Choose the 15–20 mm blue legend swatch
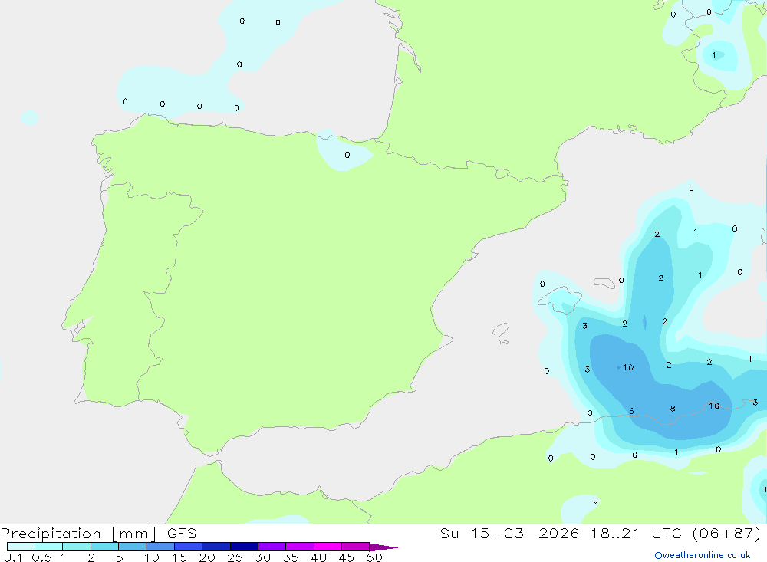The height and width of the screenshot is (562, 767). (188, 547)
